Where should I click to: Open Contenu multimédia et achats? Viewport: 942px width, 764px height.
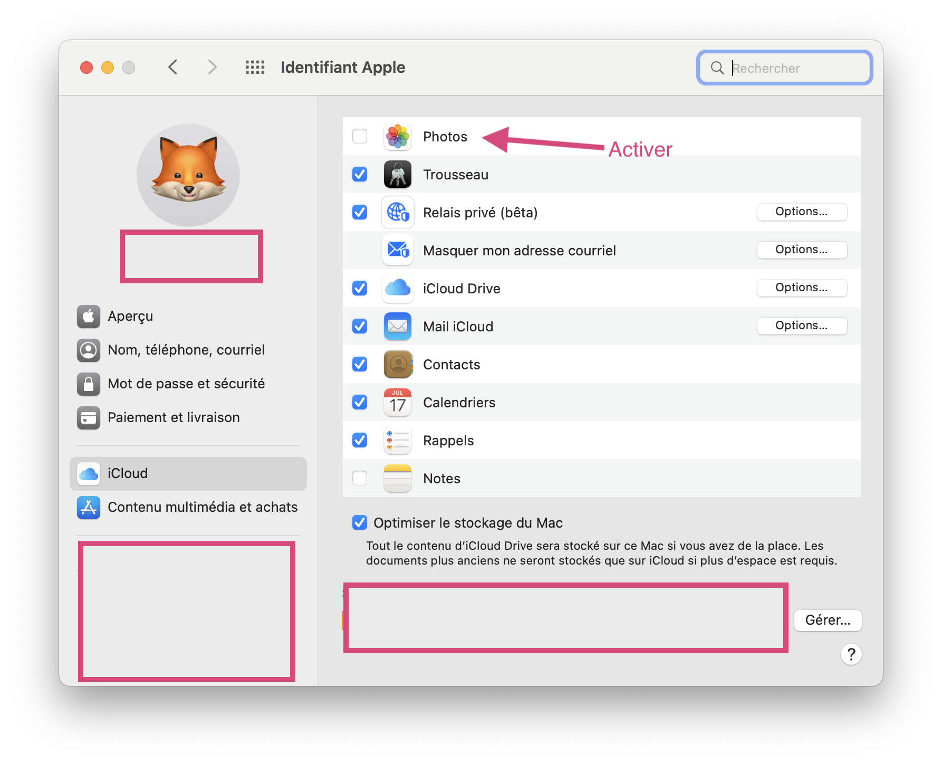pos(188,508)
